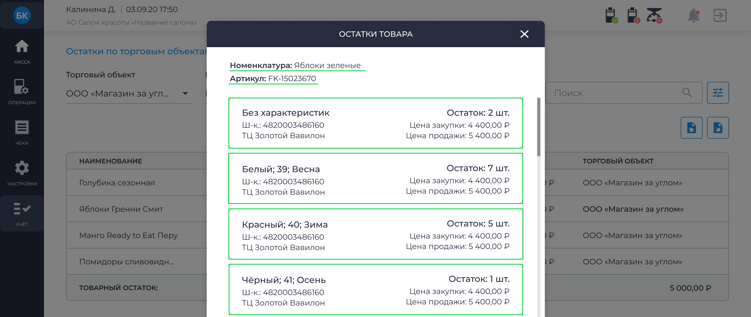
Task: Expand the Торговый объект dropdown
Action: (129, 93)
